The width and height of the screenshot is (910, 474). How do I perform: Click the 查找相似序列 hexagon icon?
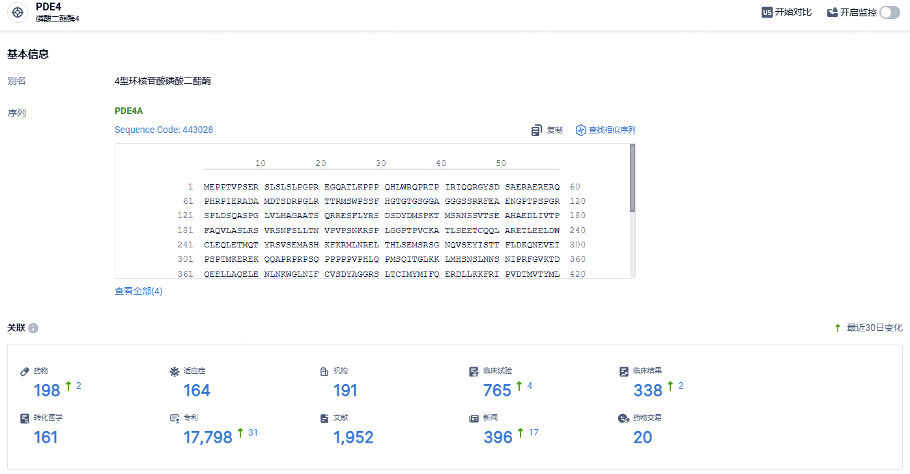[x=581, y=130]
